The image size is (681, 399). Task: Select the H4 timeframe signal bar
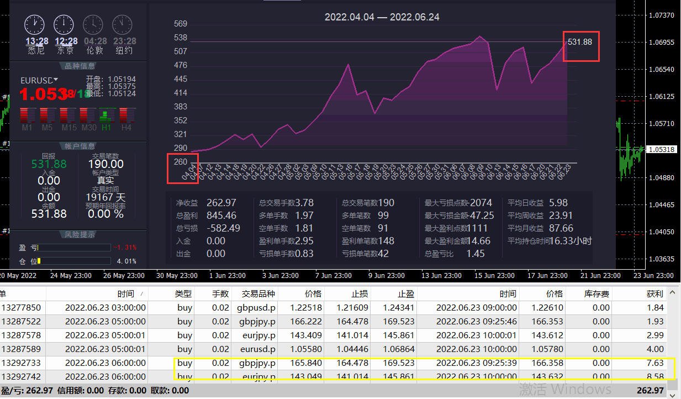[126, 115]
